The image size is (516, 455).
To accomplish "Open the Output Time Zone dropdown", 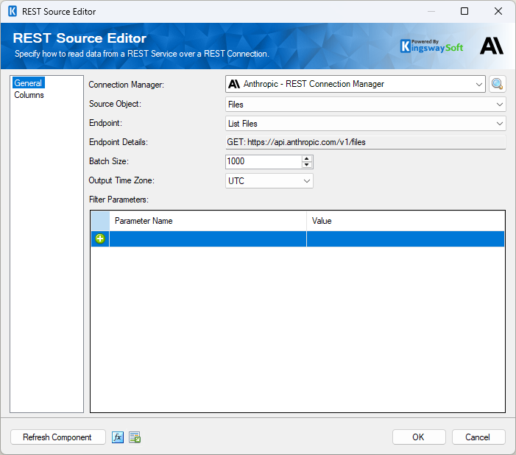I will coord(269,181).
